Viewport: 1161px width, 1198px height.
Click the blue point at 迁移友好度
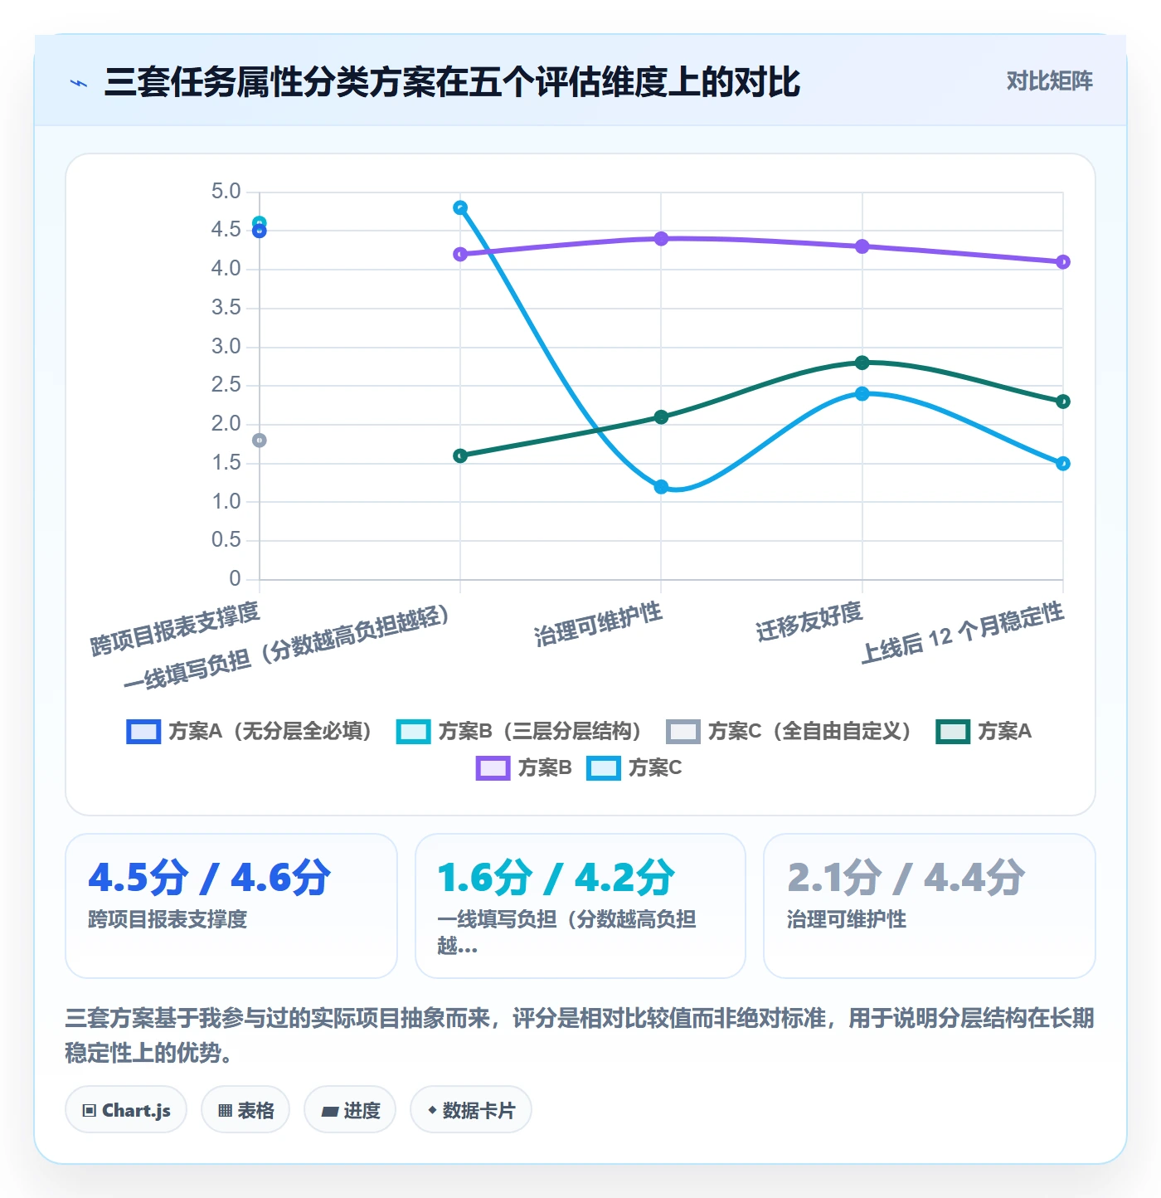(862, 393)
